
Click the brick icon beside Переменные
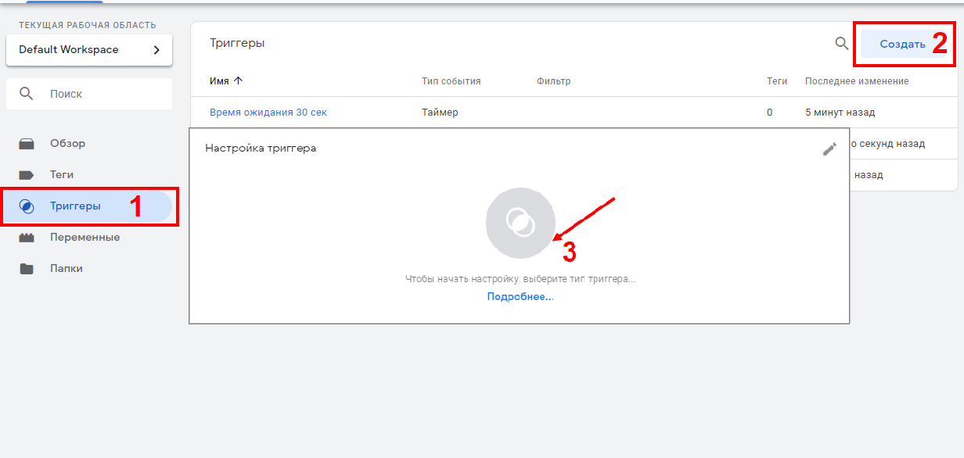coord(27,238)
